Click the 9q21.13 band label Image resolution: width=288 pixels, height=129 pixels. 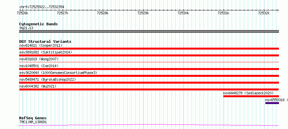pos(26,28)
